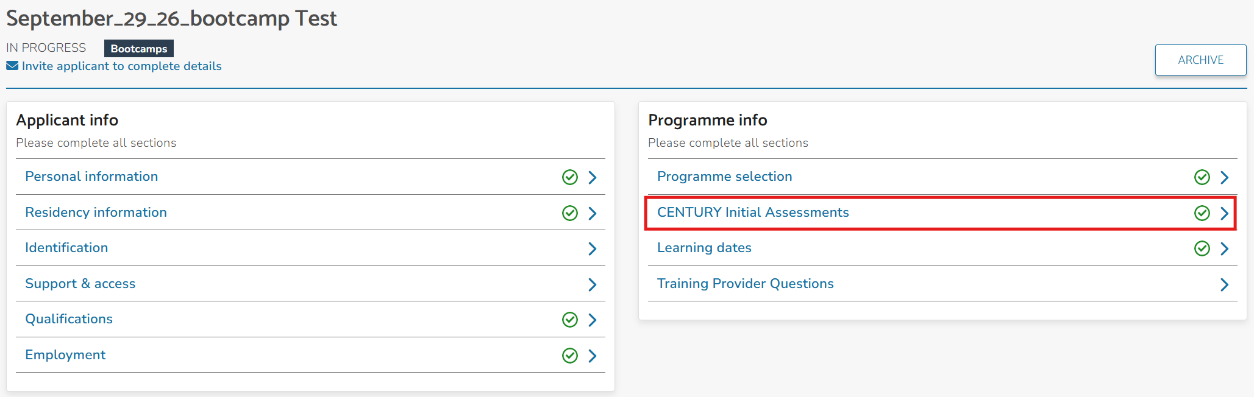This screenshot has width=1254, height=397.
Task: Open the Programme selection section
Action: (942, 177)
